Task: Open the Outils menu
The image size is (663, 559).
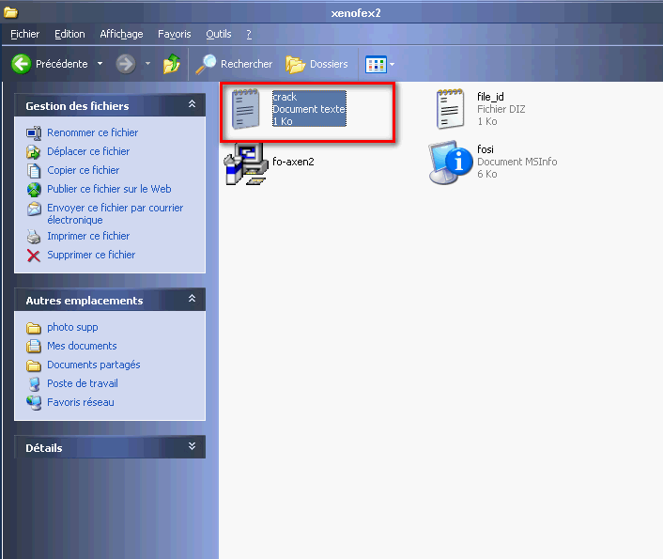Action: coord(219,34)
